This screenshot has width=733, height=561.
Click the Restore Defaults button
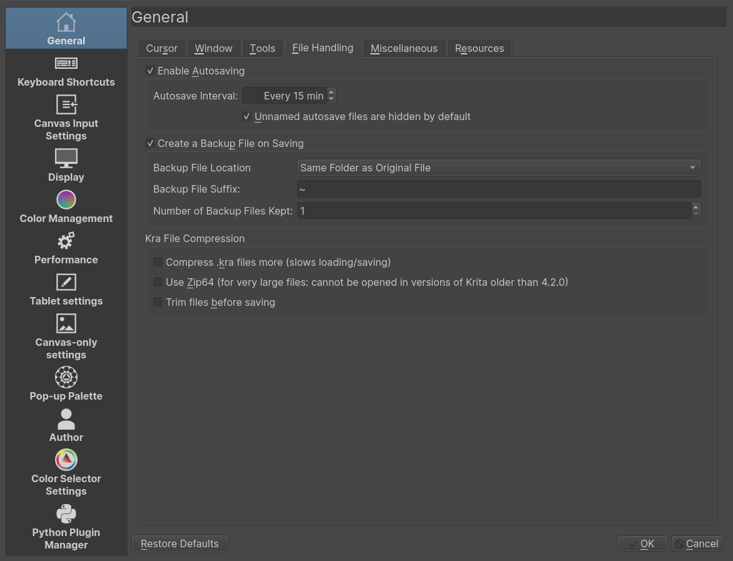click(179, 543)
